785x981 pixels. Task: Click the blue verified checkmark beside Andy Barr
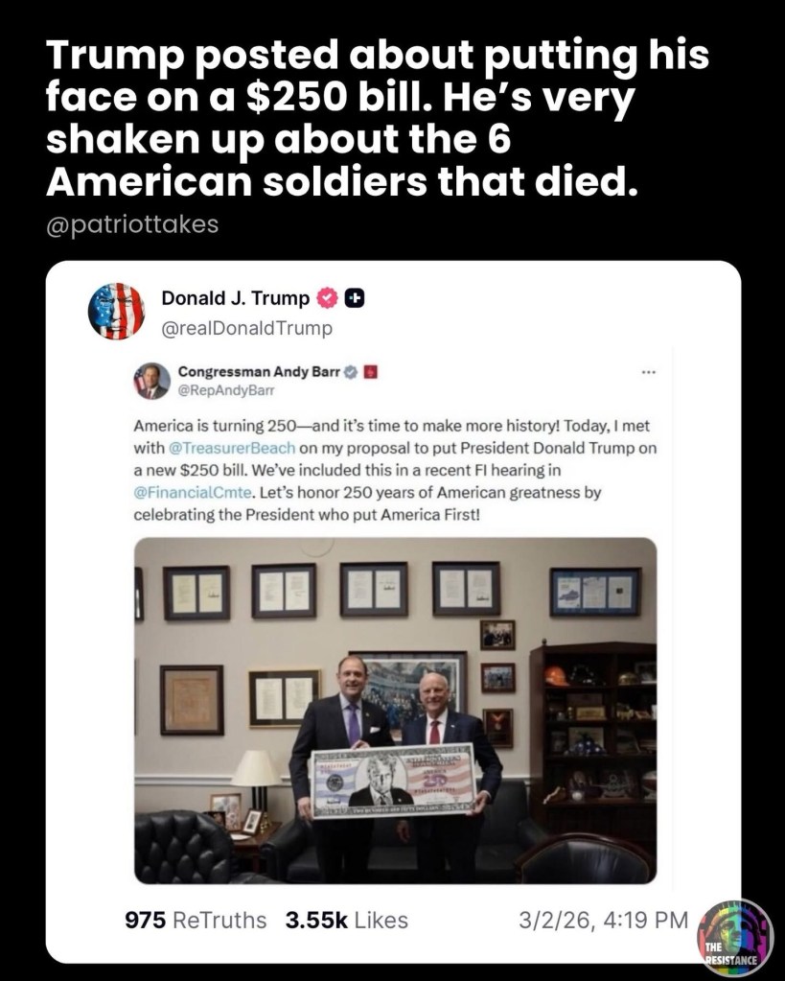(x=352, y=372)
